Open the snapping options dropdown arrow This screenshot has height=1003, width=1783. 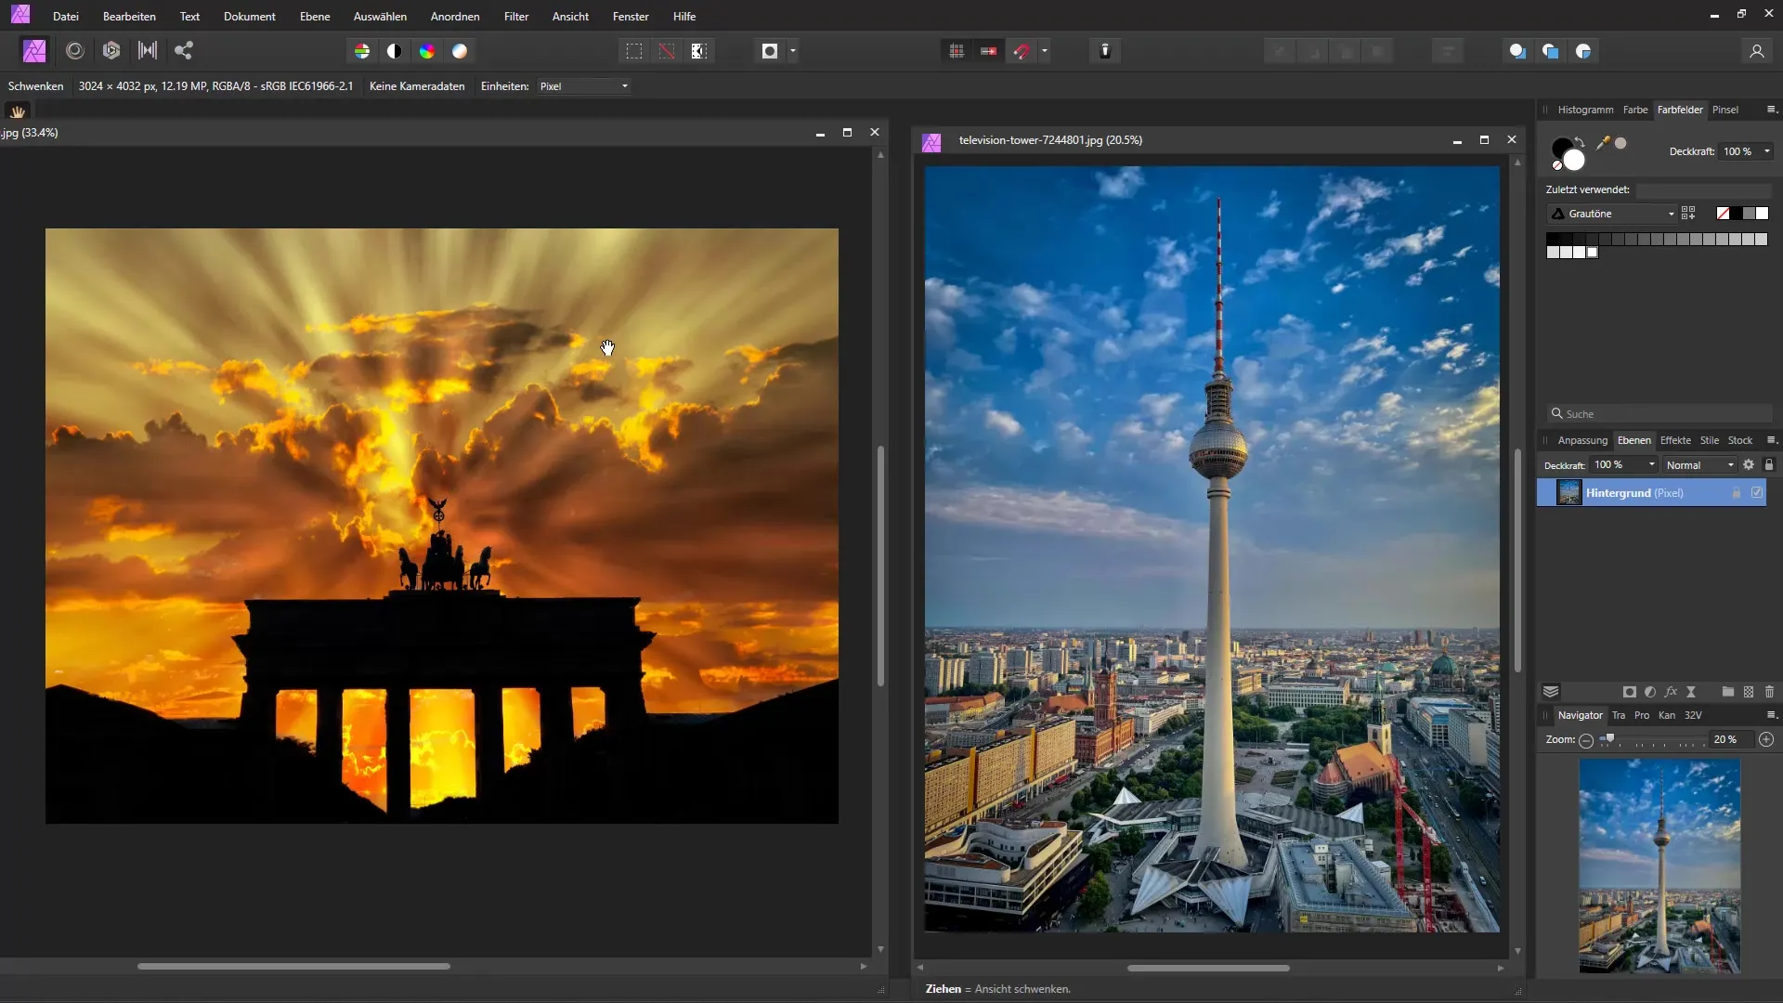[x=1045, y=51]
